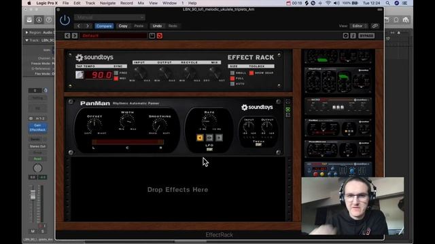This screenshot has height=244, width=435.
Task: Open the File menu
Action: 65,3
